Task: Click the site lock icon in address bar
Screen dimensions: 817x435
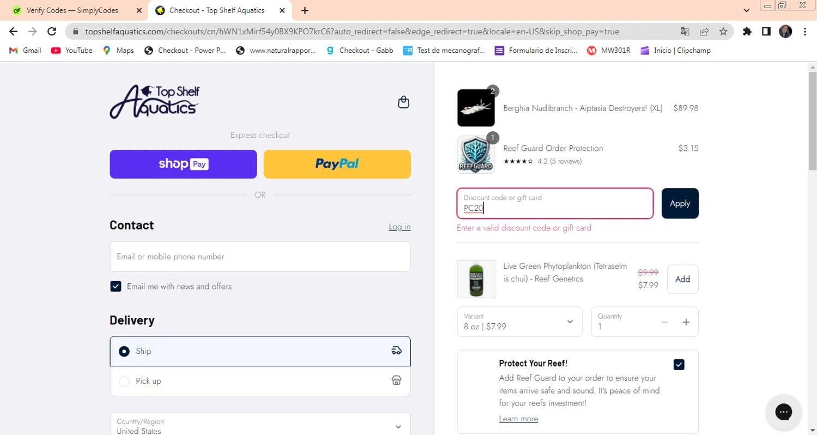Action: pos(75,32)
